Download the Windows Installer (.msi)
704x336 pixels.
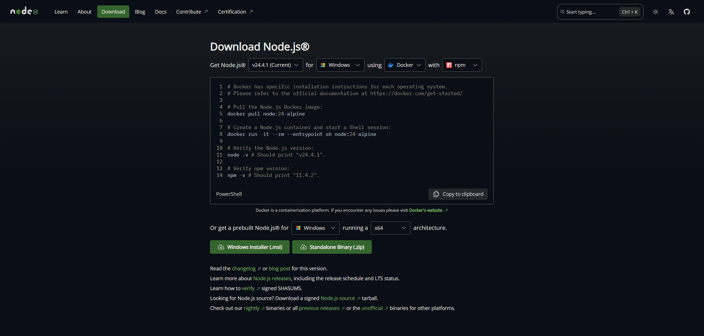coord(250,247)
